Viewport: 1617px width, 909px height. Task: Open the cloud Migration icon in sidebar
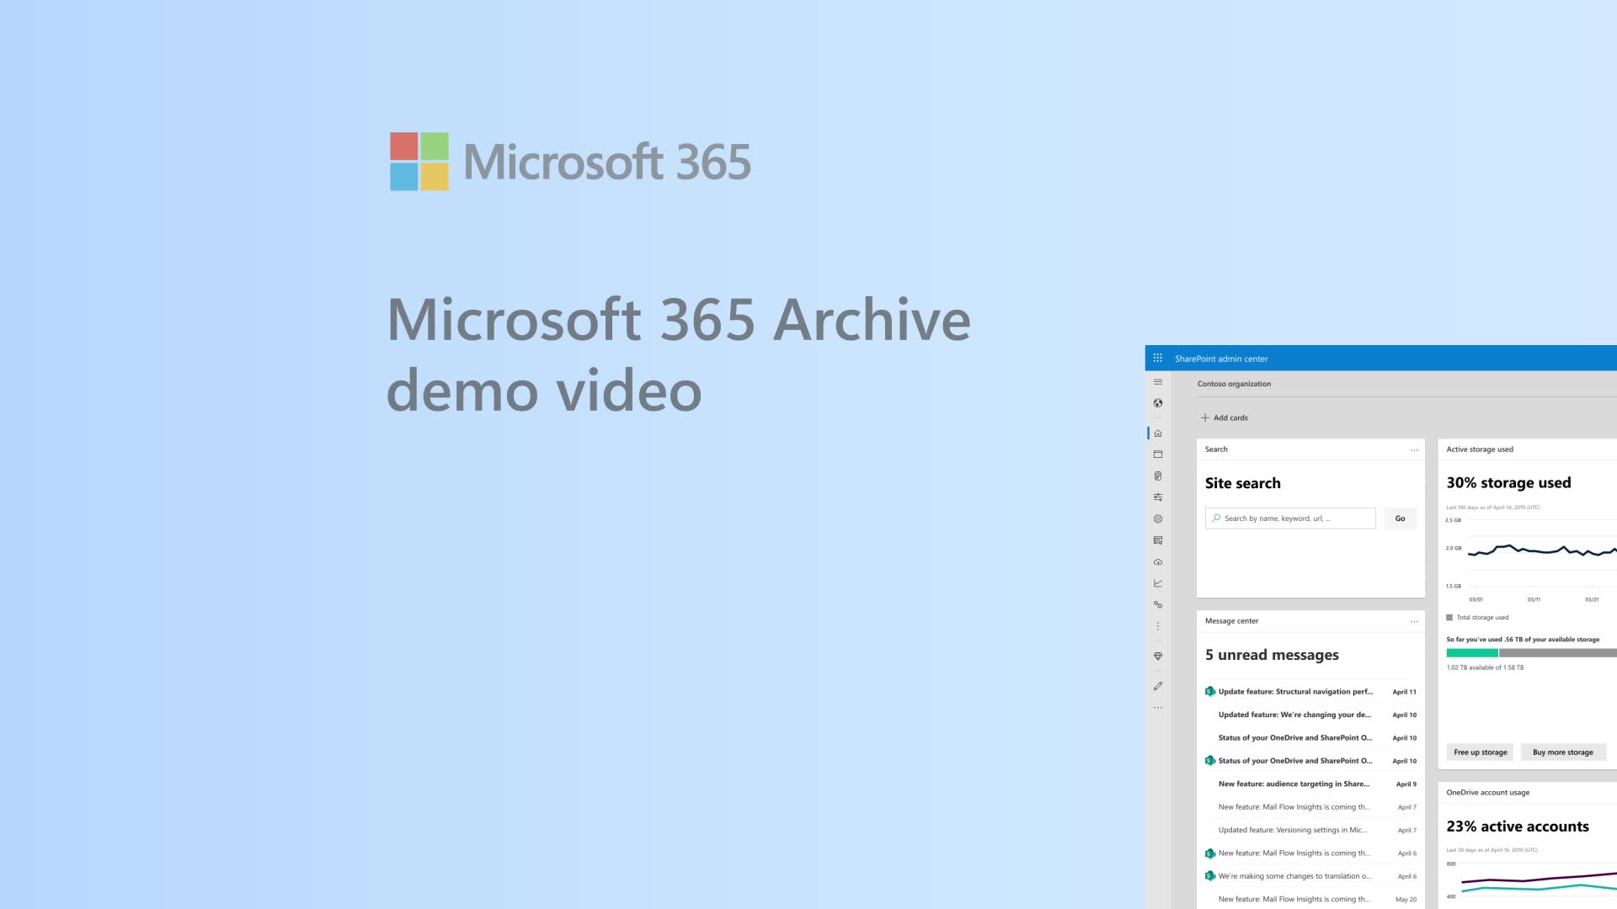[1158, 562]
